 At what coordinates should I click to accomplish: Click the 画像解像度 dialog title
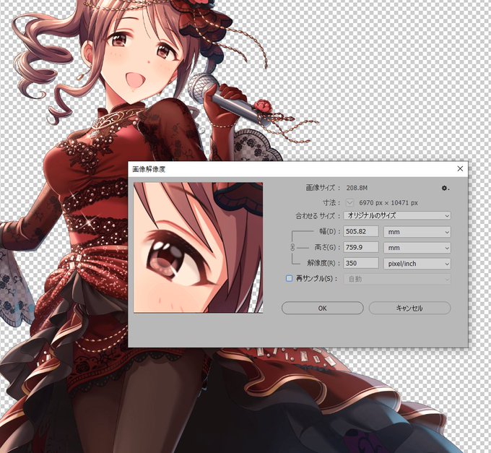149,169
